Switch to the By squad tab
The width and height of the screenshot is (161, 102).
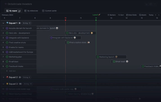13,11
